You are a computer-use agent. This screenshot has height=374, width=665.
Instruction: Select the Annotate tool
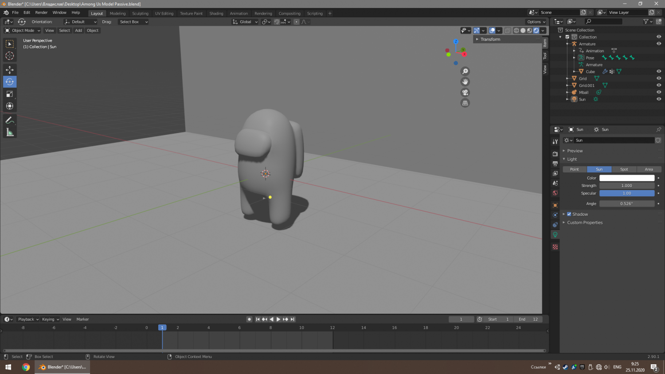pos(10,120)
